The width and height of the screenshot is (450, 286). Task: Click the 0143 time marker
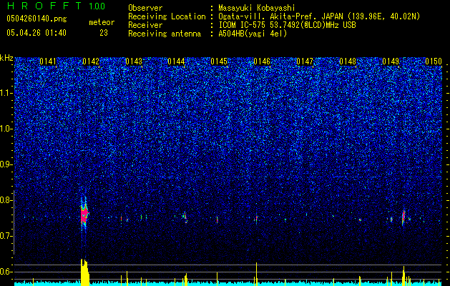click(x=134, y=61)
